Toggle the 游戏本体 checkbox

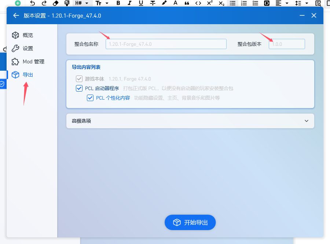pyautogui.click(x=79, y=79)
